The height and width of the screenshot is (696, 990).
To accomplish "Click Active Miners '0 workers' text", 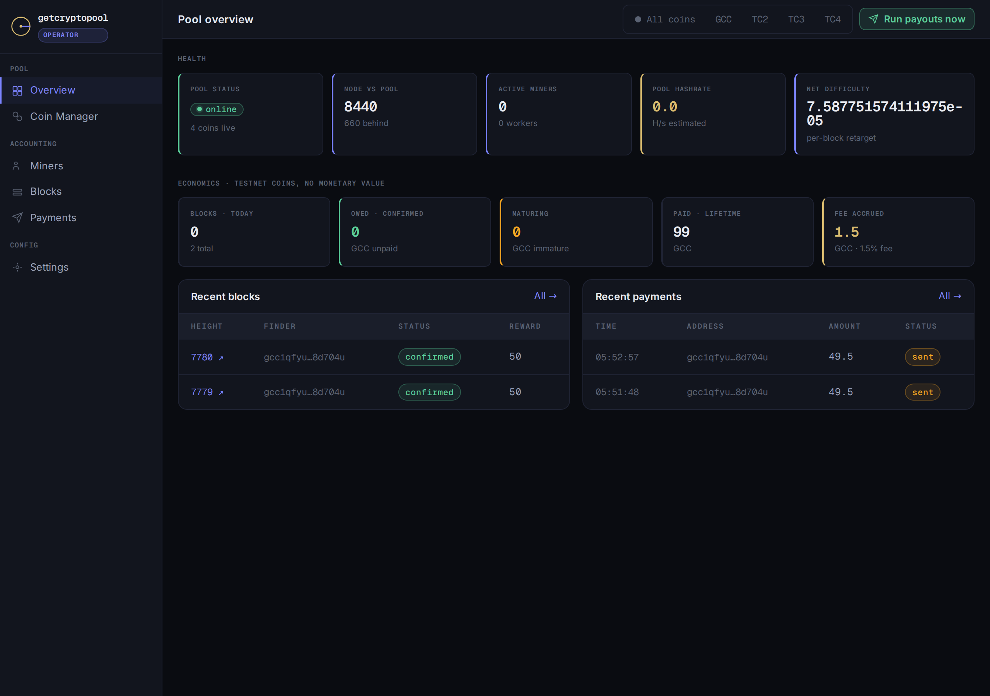I will (518, 123).
